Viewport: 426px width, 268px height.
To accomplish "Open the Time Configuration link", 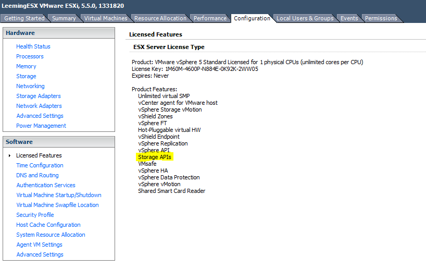I will 40,165.
